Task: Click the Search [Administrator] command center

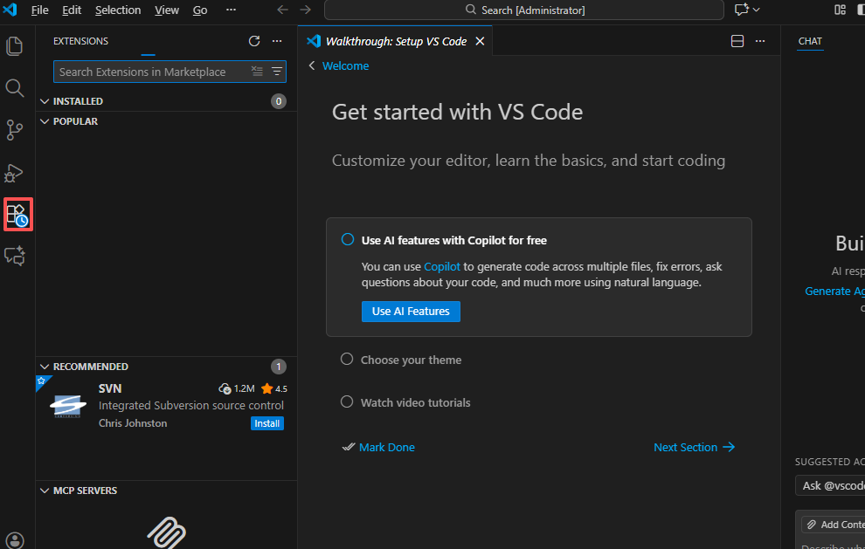Action: tap(524, 10)
